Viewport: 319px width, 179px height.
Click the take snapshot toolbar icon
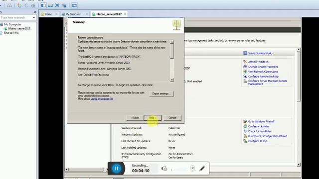tap(19, 5)
